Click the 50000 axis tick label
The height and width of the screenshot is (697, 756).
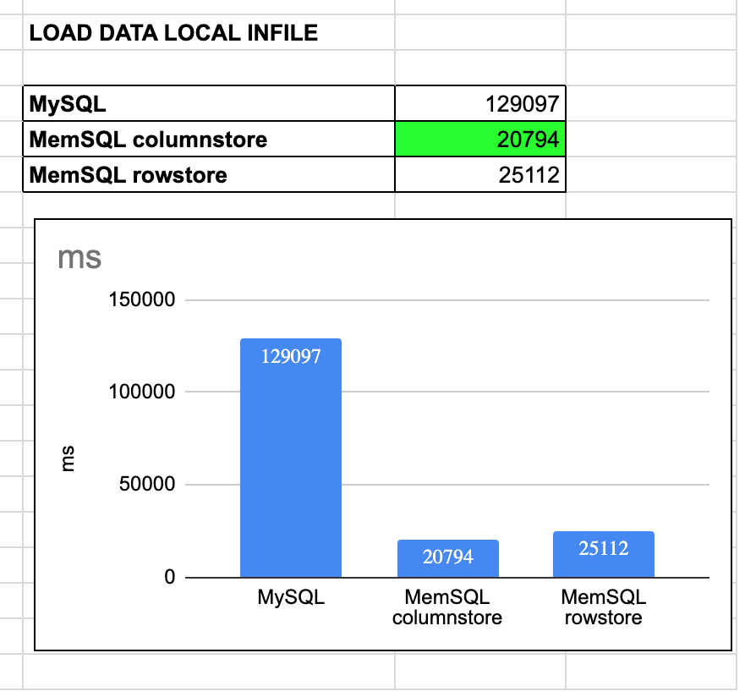point(147,484)
